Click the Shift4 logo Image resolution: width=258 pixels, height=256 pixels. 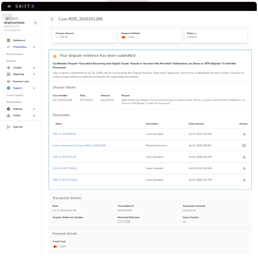point(25,6)
